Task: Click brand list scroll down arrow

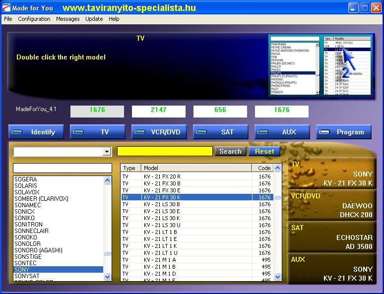Action: (x=107, y=277)
